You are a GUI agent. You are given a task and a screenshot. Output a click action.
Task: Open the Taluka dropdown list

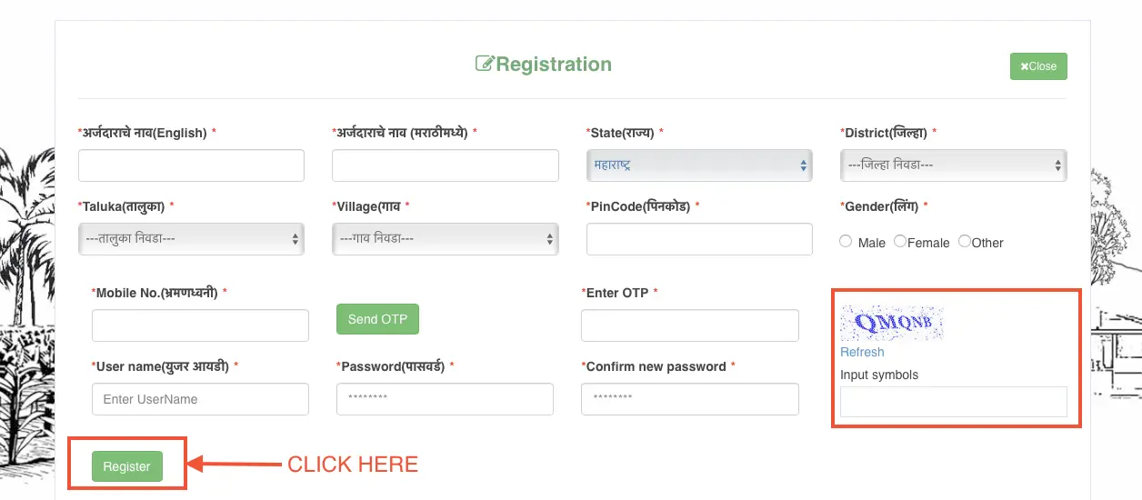191,238
